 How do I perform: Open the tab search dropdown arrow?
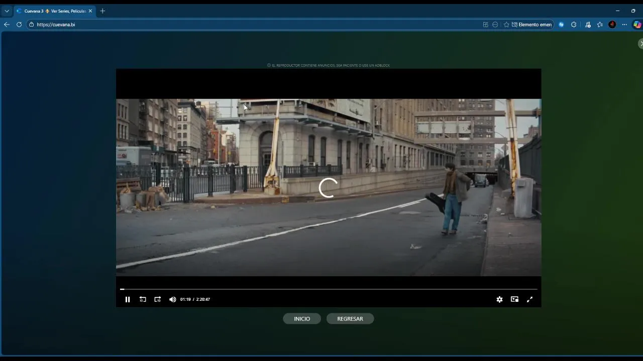pyautogui.click(x=7, y=11)
